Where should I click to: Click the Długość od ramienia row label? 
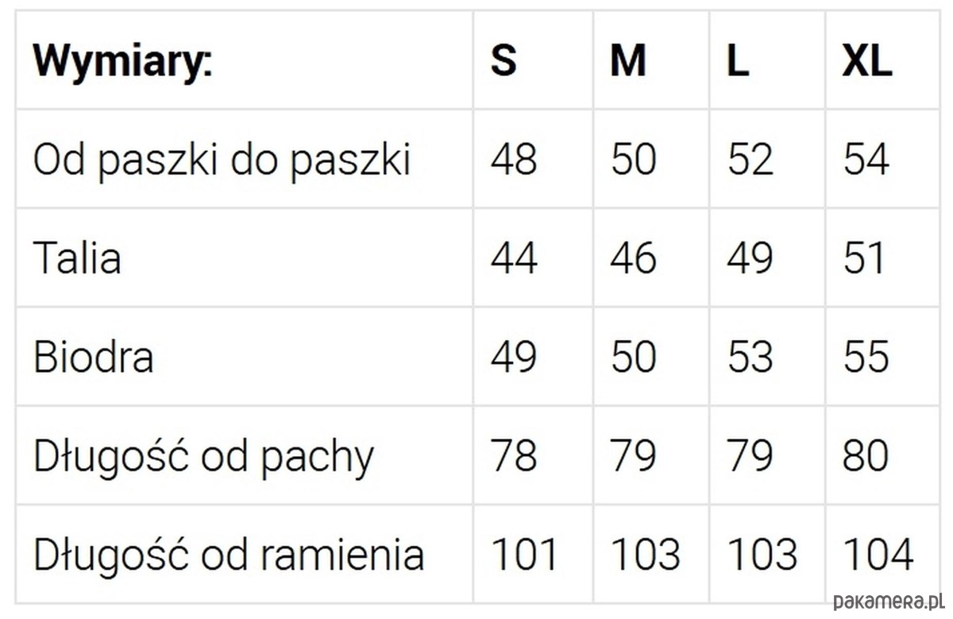[228, 554]
